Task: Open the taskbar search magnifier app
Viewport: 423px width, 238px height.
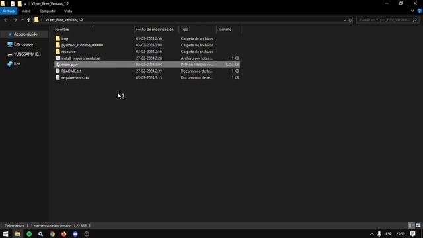Action: 41,234
